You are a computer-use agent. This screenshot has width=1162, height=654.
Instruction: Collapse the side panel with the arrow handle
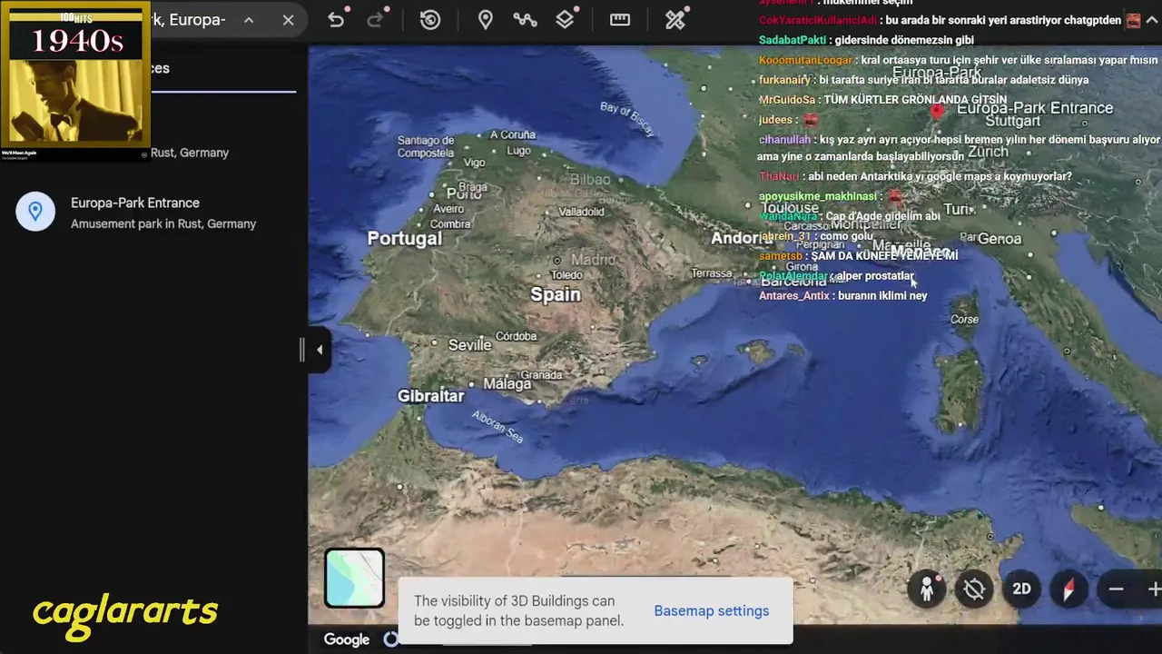coord(319,350)
